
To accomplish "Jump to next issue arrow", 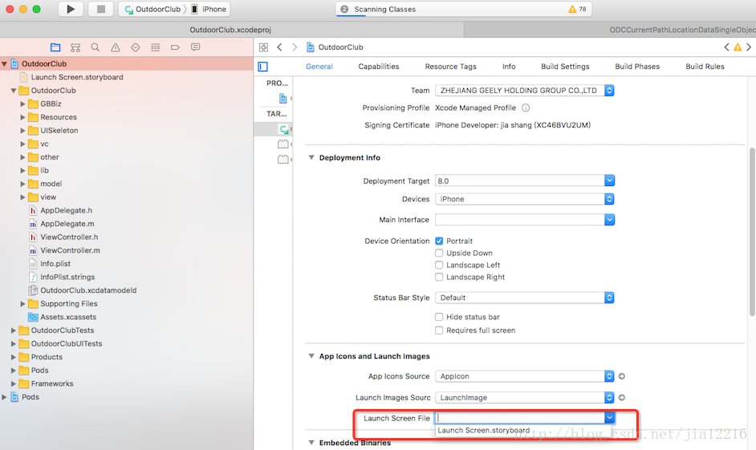I will [749, 47].
